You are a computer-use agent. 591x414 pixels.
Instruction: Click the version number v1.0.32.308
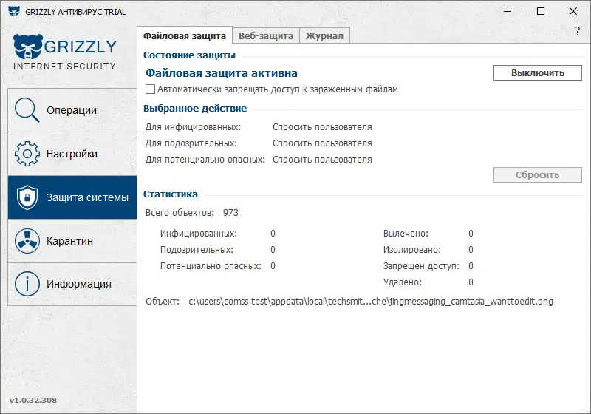[33, 400]
